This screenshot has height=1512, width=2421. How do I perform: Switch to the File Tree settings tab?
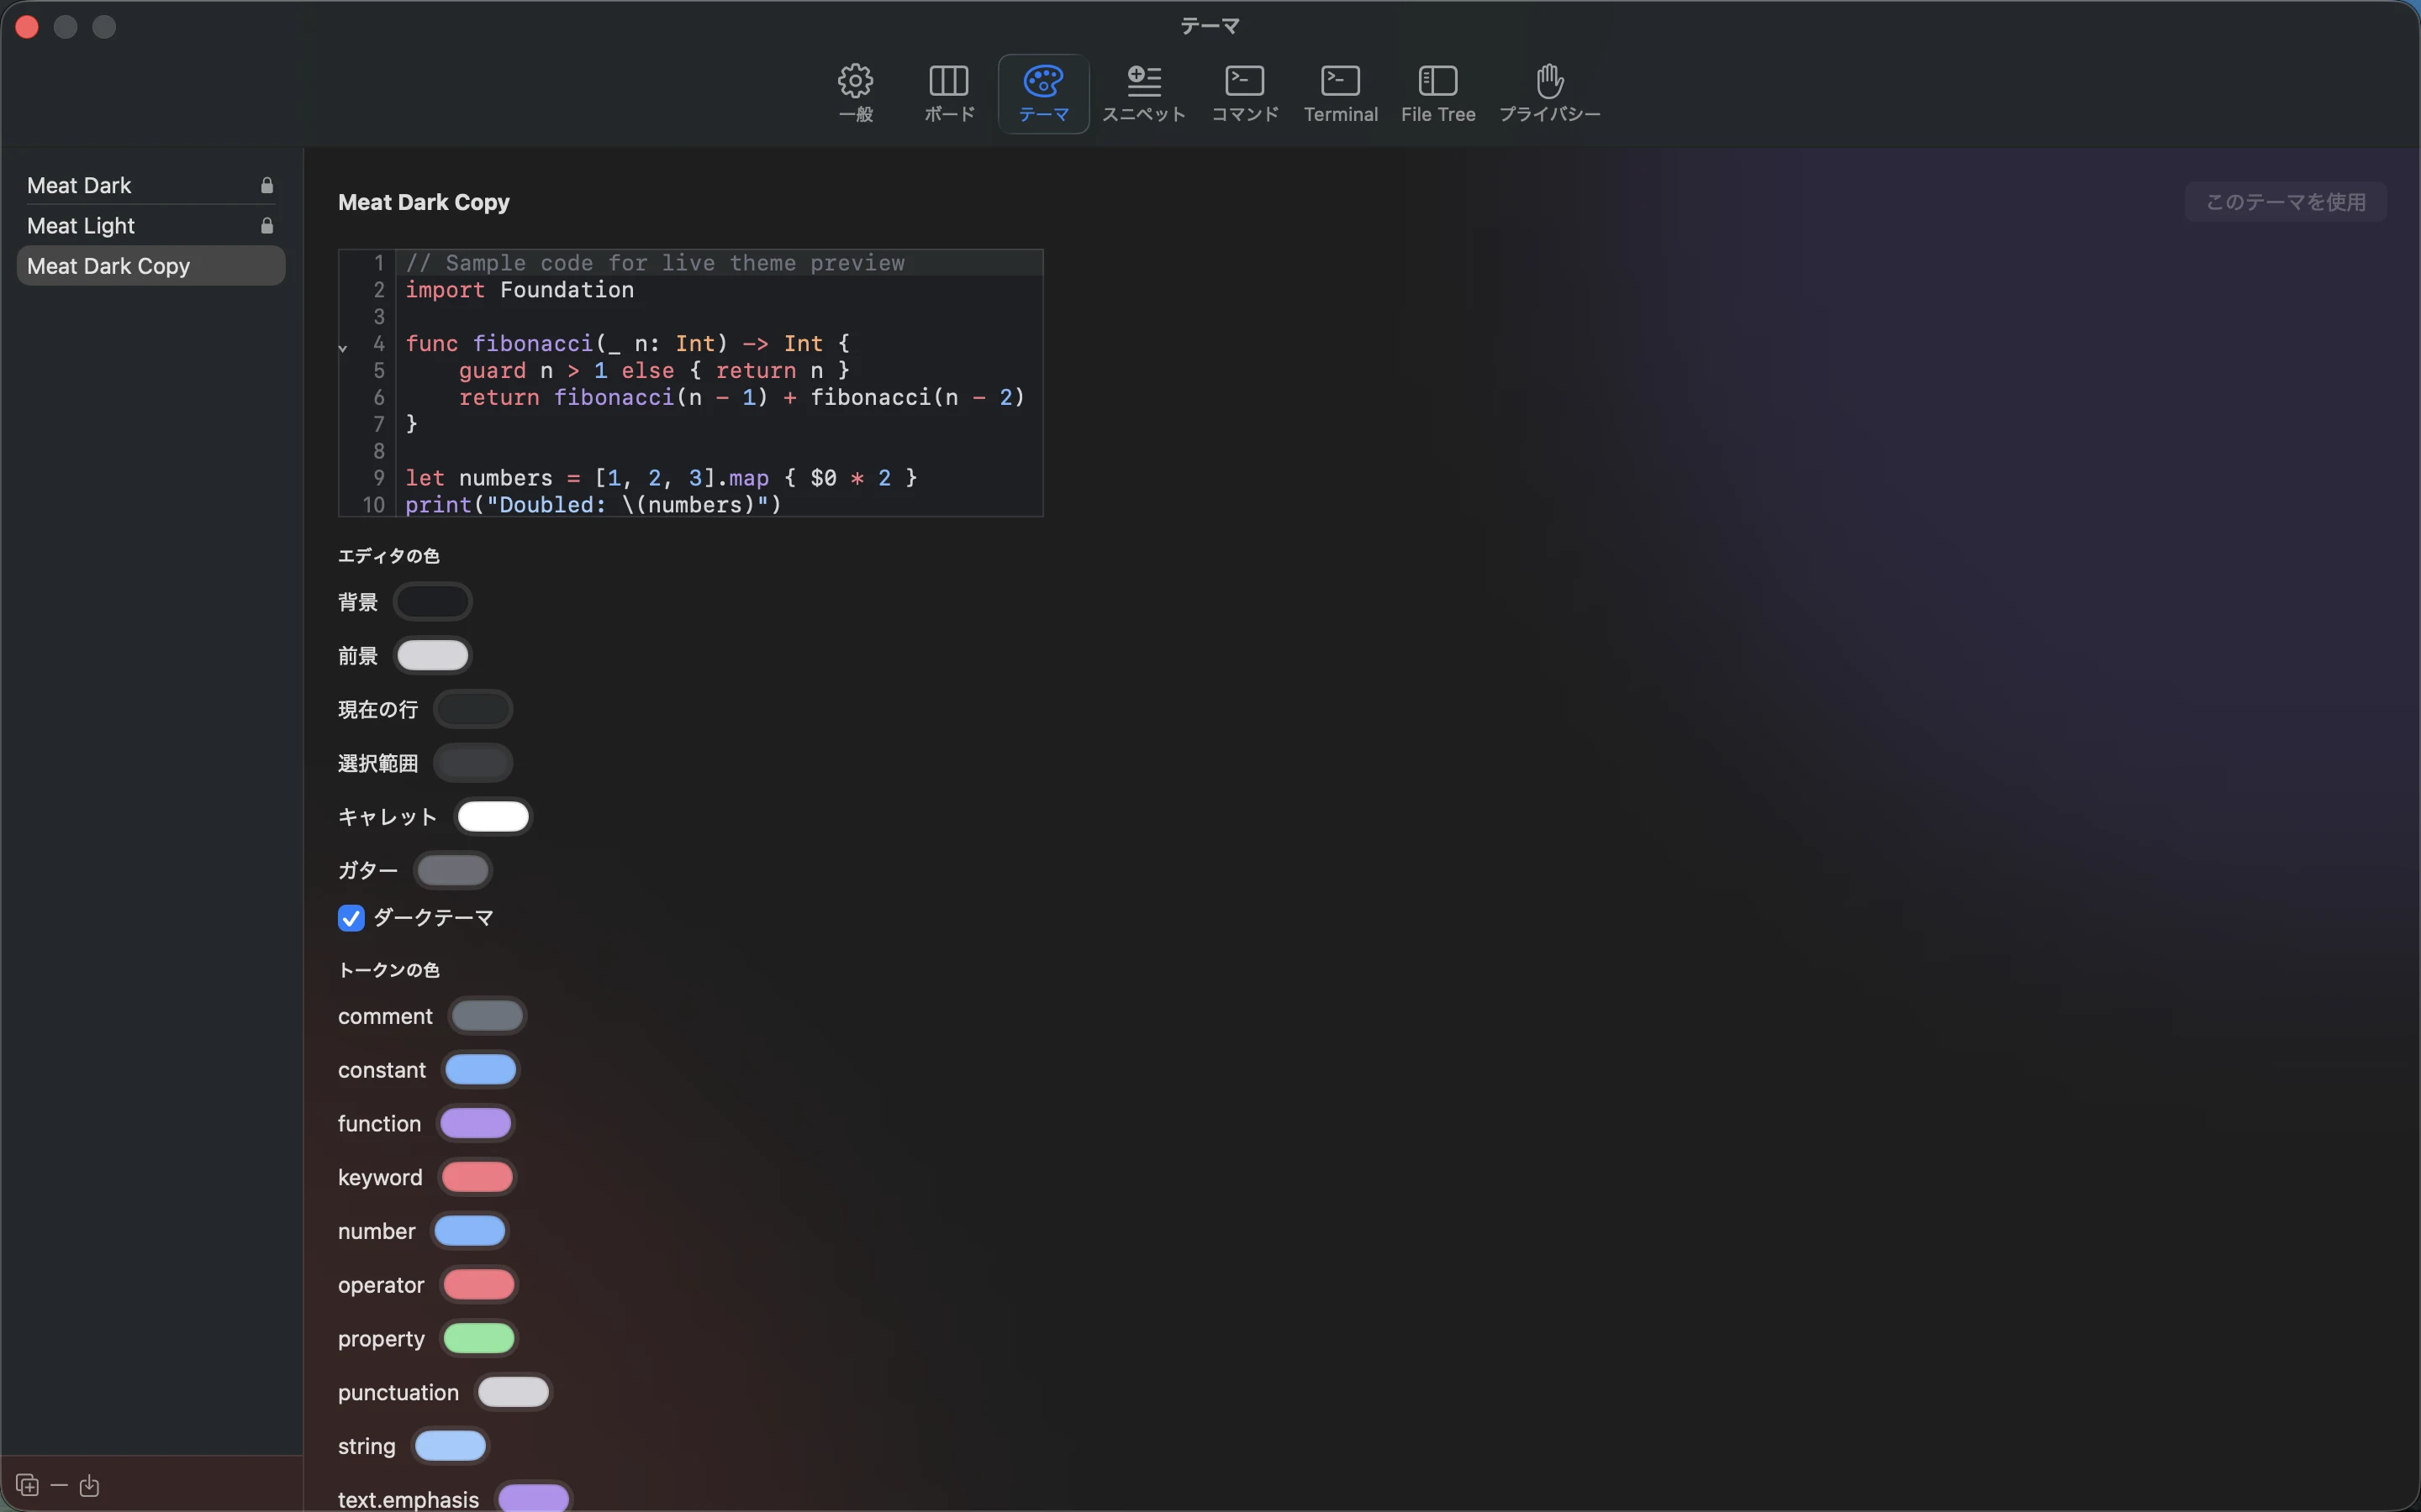point(1437,93)
